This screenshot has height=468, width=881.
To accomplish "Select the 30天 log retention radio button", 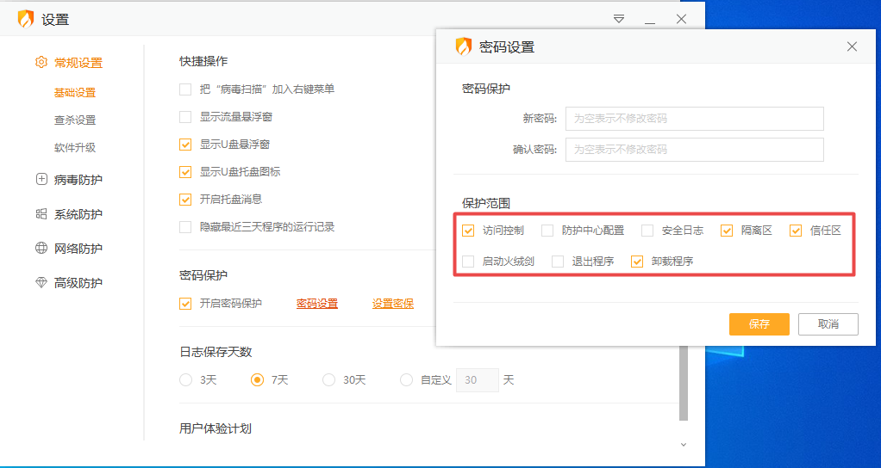I will [328, 380].
